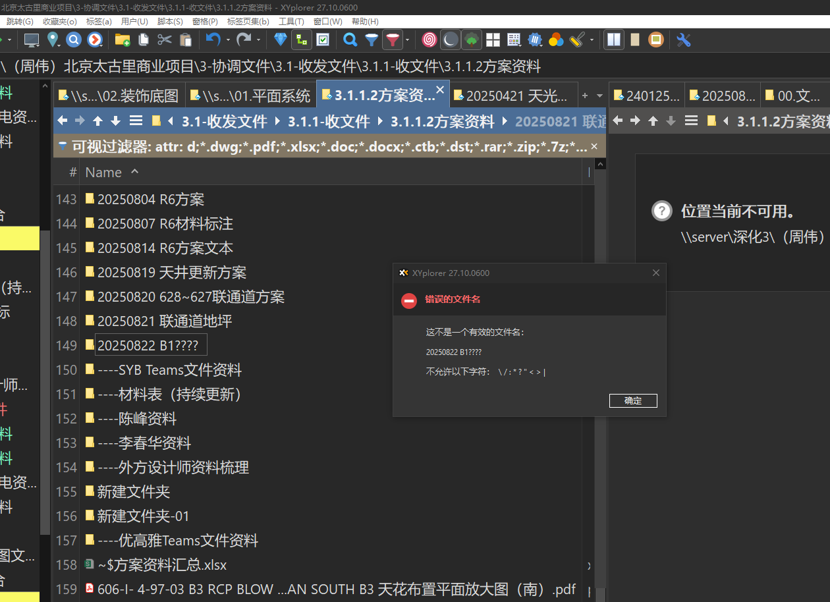Open the blue magnifier Find Files icon

350,40
